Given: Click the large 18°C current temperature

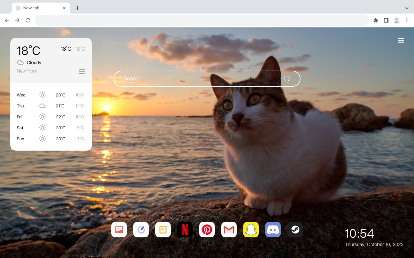Looking at the screenshot, I should (28, 51).
